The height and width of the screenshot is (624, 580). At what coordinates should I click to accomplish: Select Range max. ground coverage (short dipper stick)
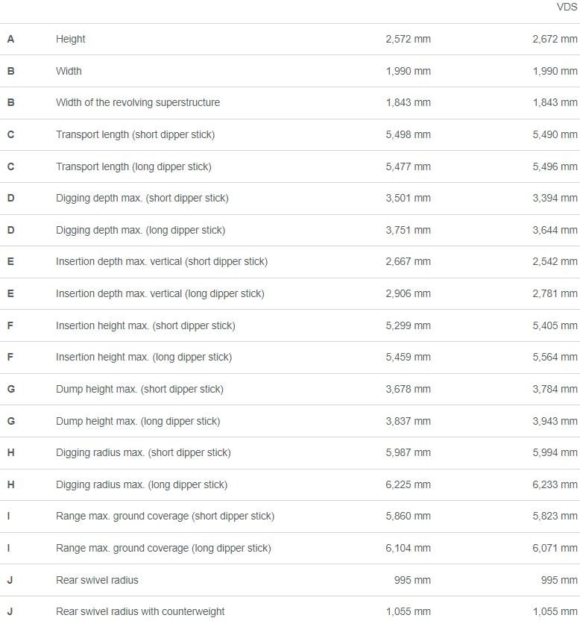point(165,516)
